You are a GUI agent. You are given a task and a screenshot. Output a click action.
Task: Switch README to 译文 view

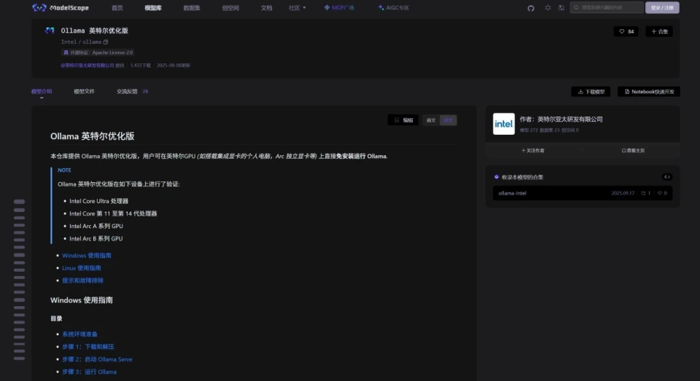[448, 120]
